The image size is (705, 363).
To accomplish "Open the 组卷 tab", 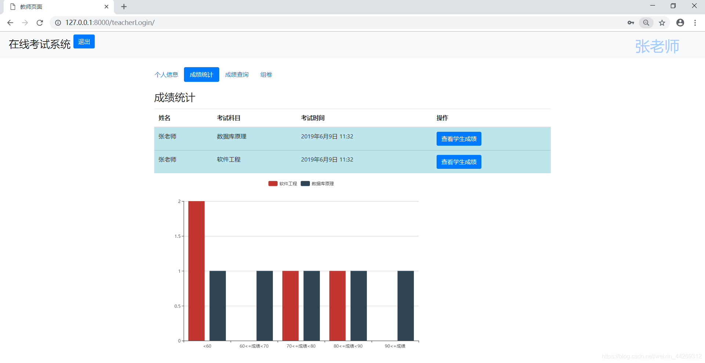I will [x=266, y=75].
